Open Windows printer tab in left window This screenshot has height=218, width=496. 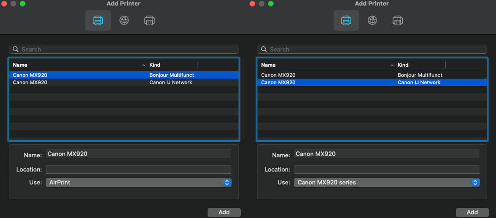tap(149, 21)
